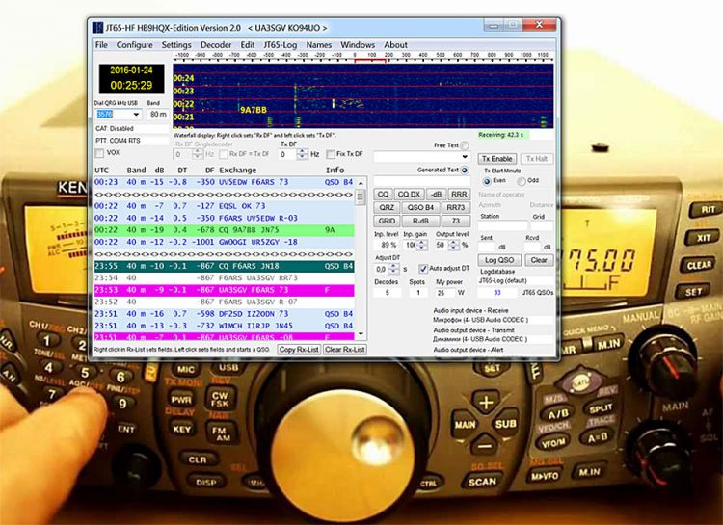Click the Band field showing 80 m
The width and height of the screenshot is (723, 525).
tap(158, 114)
